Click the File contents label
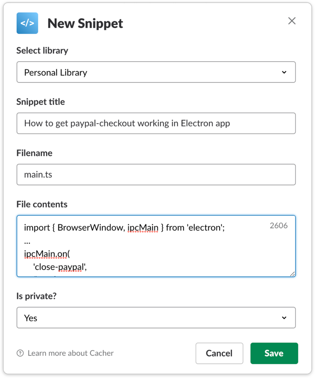Screen dimensions: 315x378 click(42, 204)
